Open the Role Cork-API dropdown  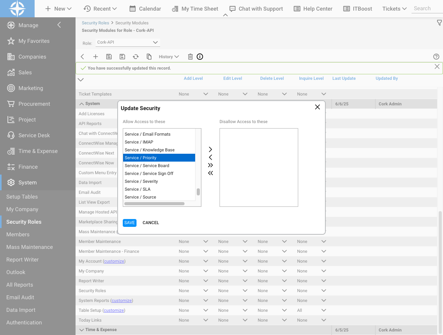[x=128, y=42]
